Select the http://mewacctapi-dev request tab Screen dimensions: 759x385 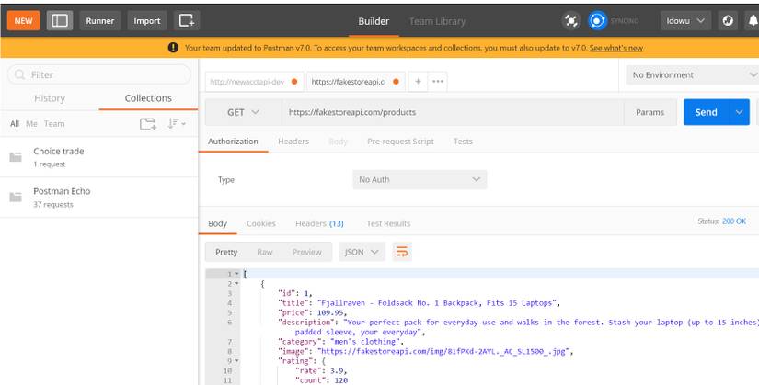click(x=255, y=82)
